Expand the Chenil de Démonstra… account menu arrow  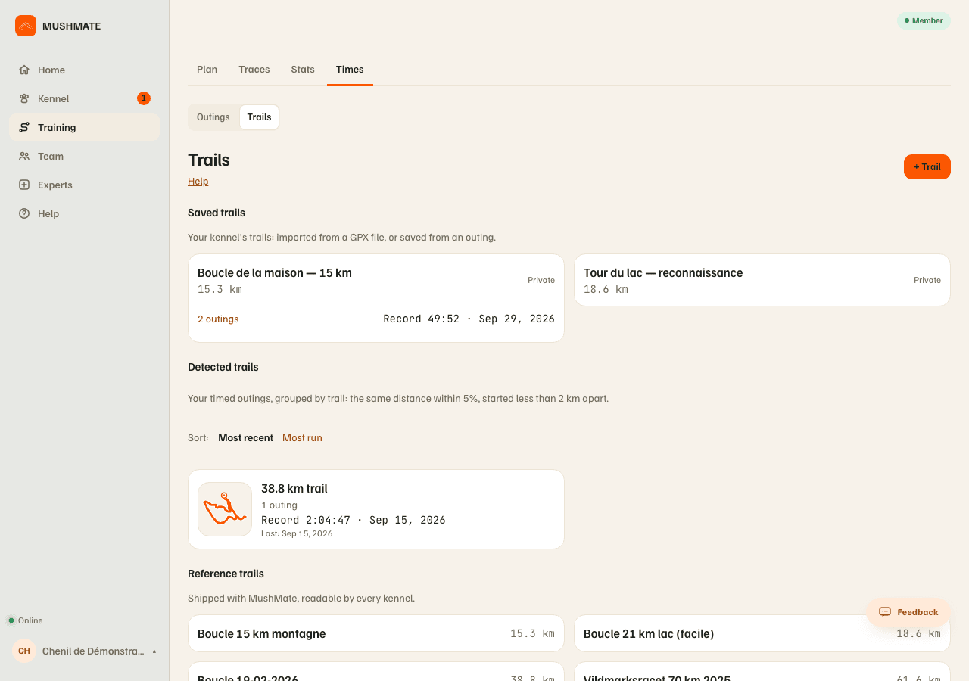point(154,651)
